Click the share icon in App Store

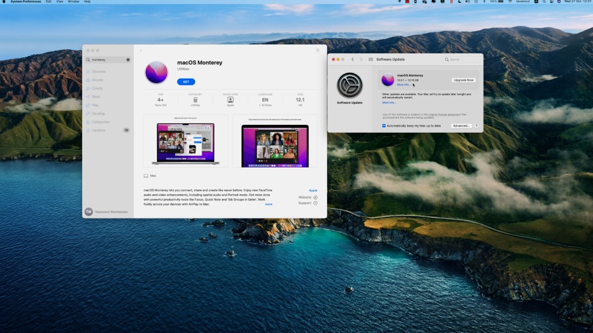point(317,50)
